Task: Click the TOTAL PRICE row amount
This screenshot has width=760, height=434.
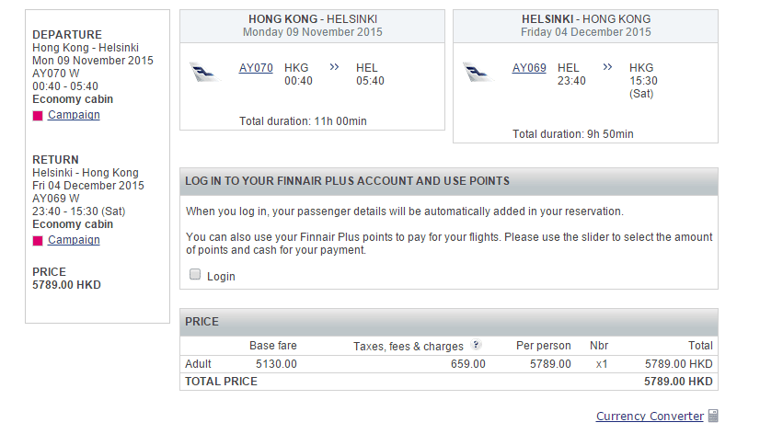Action: (x=679, y=382)
